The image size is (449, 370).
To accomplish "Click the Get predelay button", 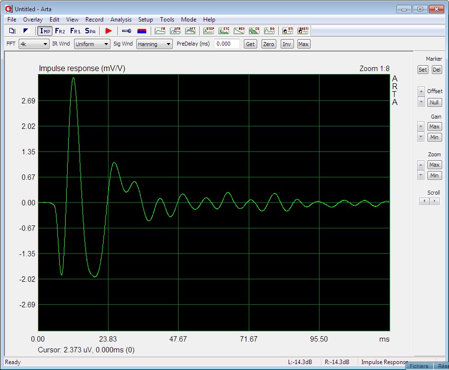I will coord(250,44).
